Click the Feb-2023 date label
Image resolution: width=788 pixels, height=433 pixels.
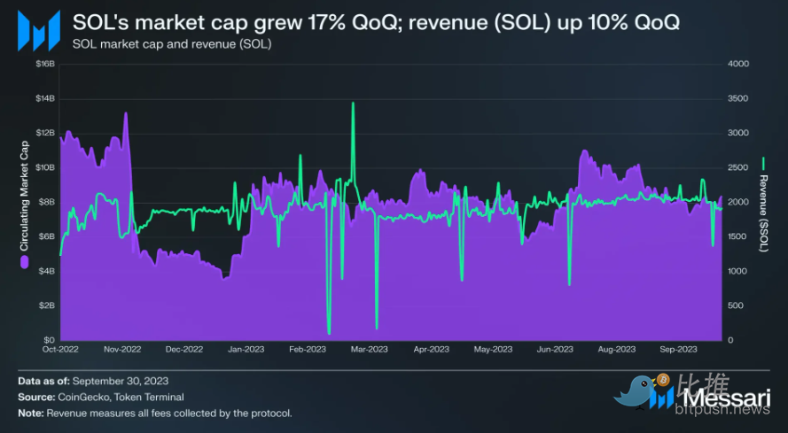308,349
